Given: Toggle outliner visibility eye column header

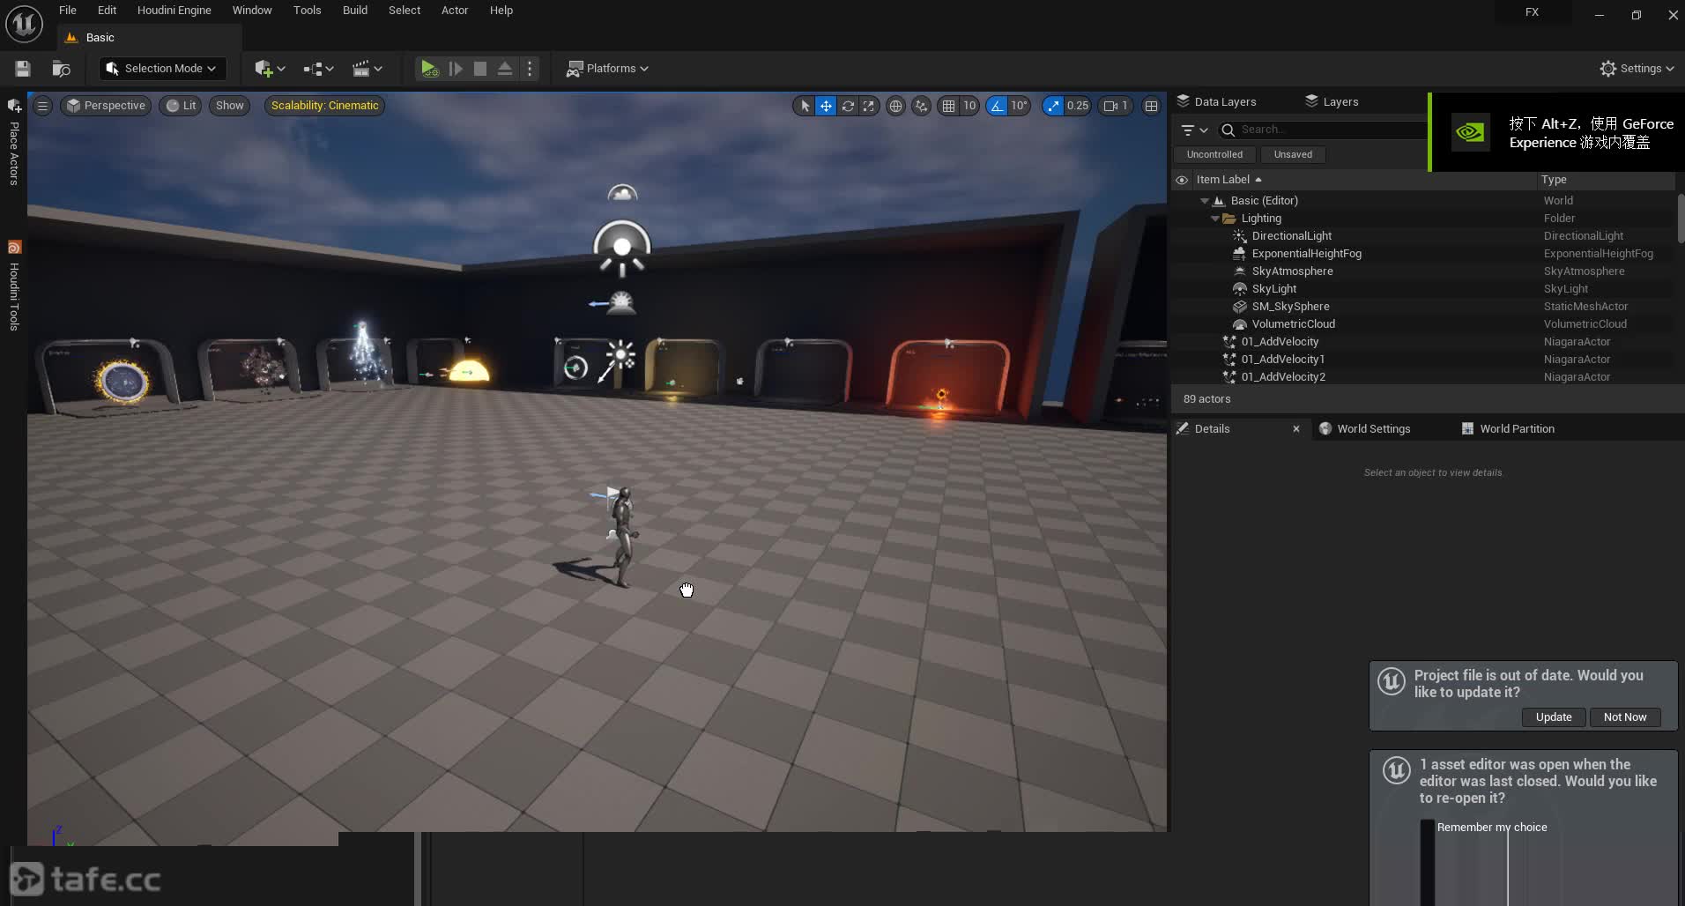Looking at the screenshot, I should pos(1182,180).
